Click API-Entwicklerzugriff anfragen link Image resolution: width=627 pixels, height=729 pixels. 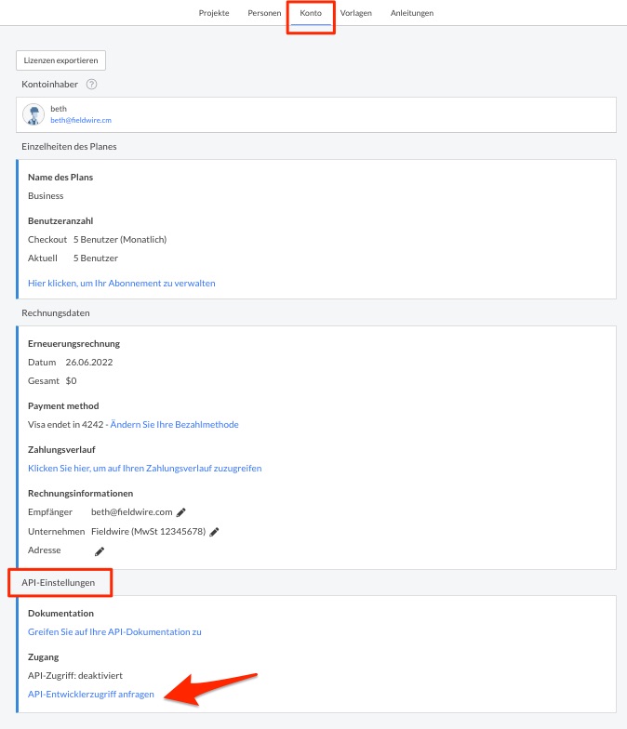(x=91, y=695)
